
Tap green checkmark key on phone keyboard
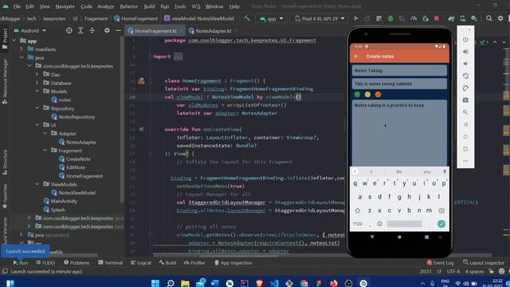pos(441,224)
